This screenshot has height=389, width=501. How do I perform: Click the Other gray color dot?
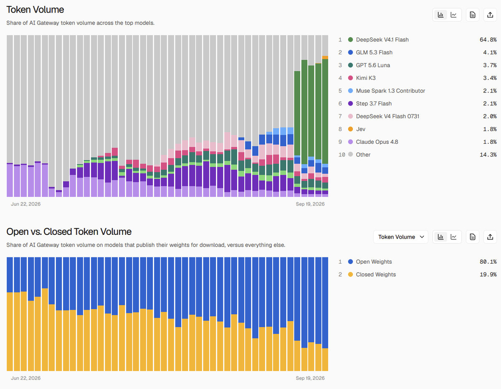[x=350, y=155]
